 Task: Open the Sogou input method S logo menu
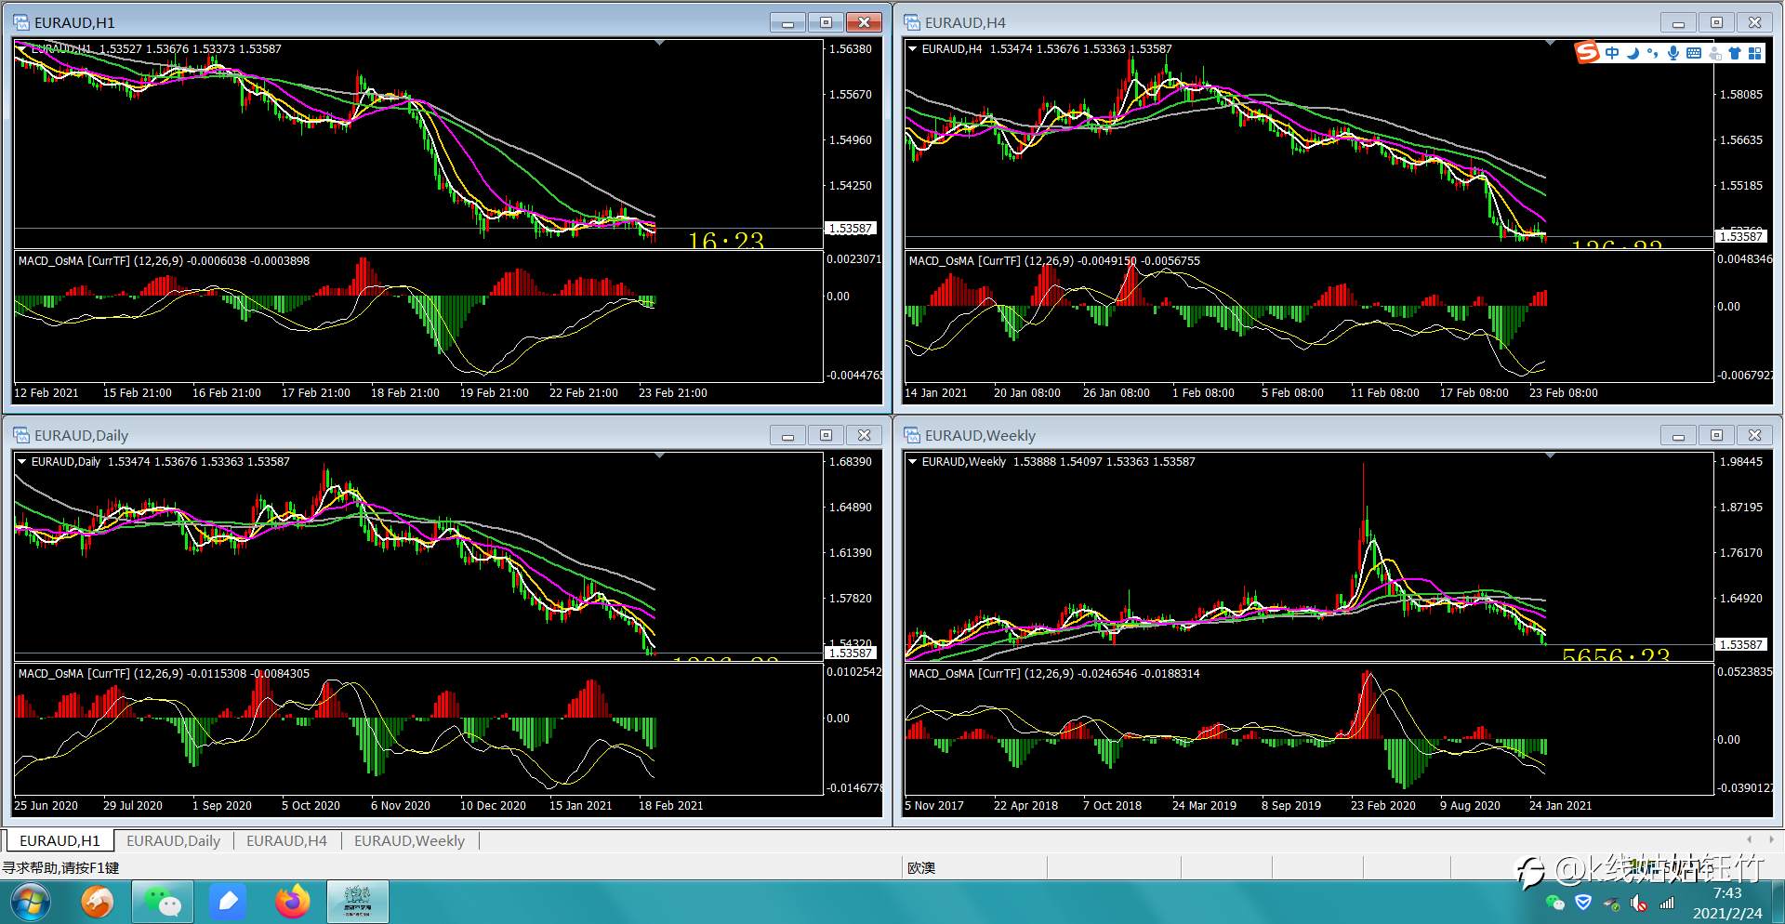(1587, 53)
